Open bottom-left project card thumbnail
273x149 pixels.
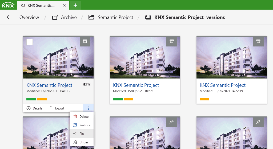[x=46, y=133]
